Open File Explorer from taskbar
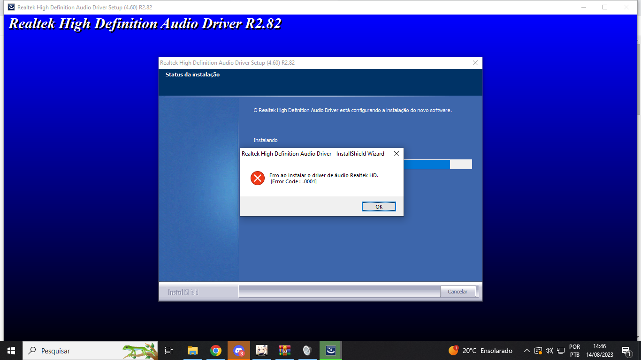This screenshot has height=360, width=641. [192, 351]
